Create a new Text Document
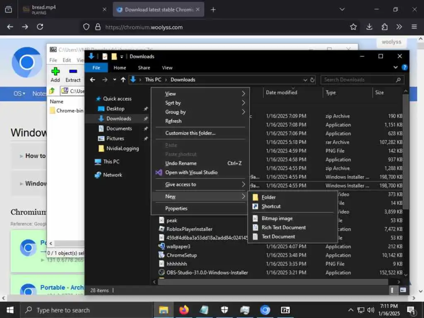 point(293,236)
